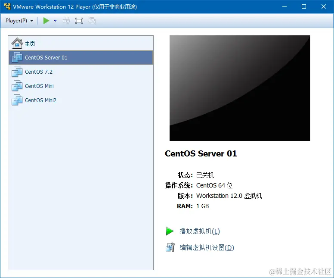
Task: Click the green power-on play toolbar icon
Action: pos(46,21)
